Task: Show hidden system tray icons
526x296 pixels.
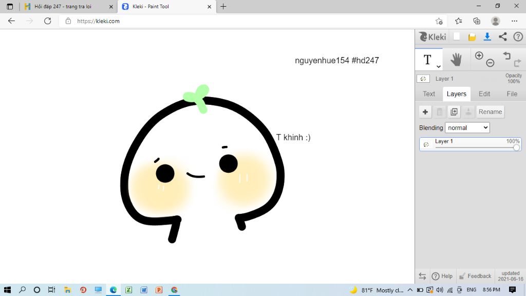Action: pos(410,290)
